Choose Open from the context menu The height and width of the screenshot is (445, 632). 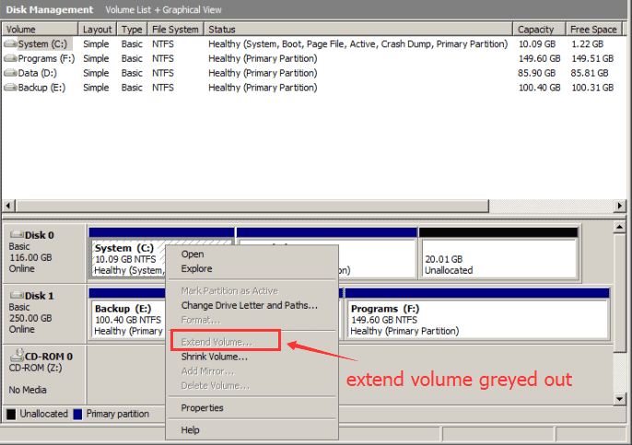[x=193, y=254]
